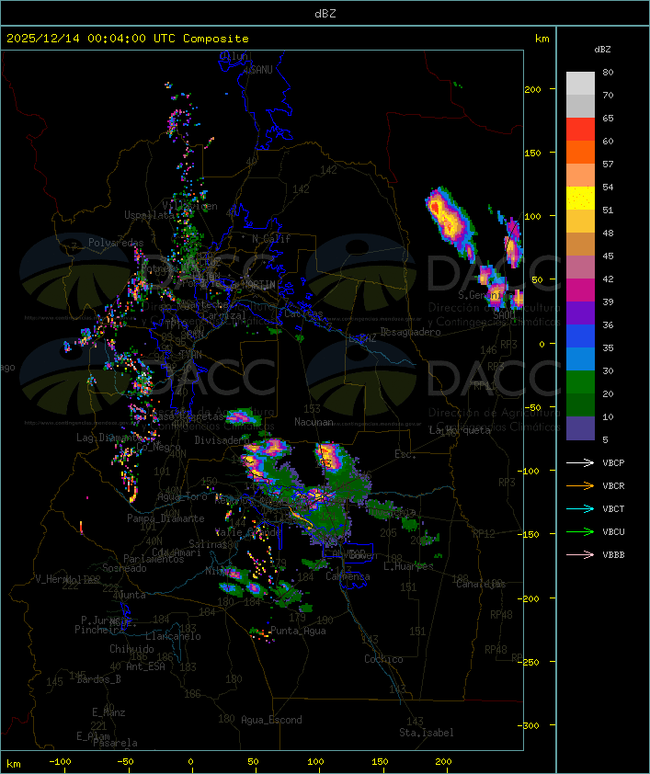Click the Carmensa map label
This screenshot has height=774, width=650.
(348, 576)
